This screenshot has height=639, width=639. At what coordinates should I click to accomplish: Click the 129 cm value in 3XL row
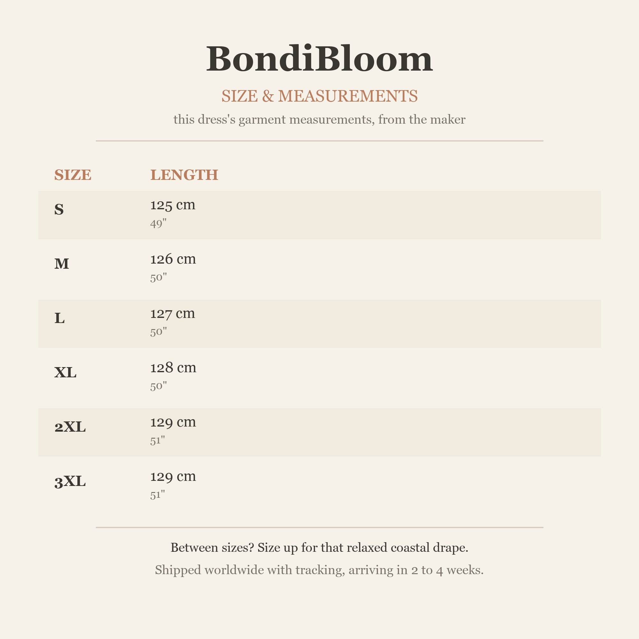pyautogui.click(x=173, y=476)
